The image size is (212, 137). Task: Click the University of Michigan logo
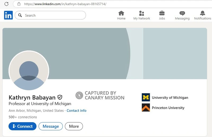(x=146, y=97)
